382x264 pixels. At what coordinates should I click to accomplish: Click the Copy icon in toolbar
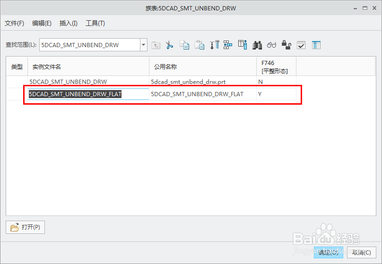(x=184, y=45)
